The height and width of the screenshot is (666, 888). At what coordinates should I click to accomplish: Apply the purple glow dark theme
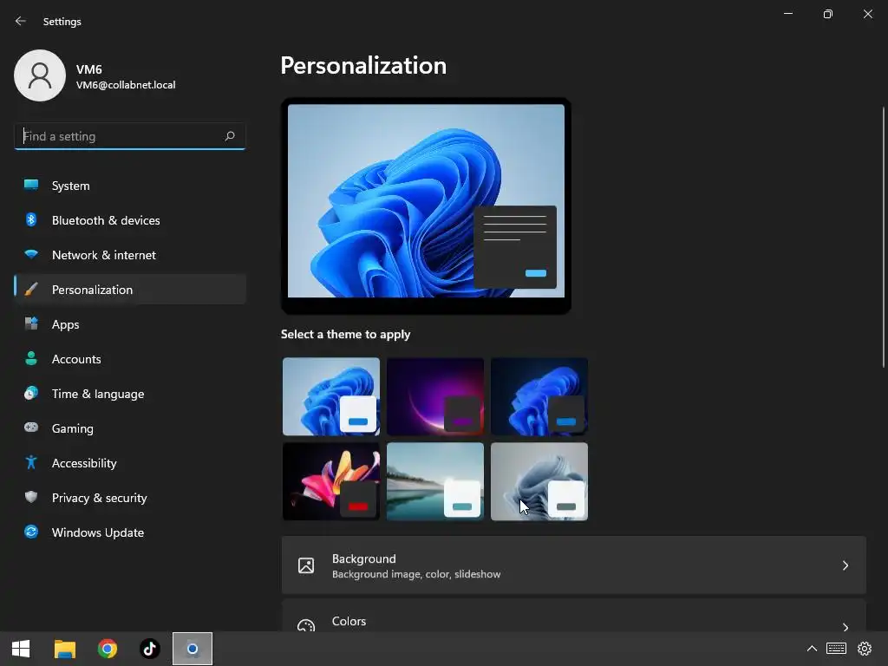(435, 396)
